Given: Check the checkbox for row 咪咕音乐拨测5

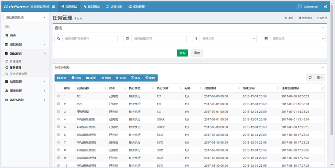Looking at the screenshot, I should click(58, 150).
